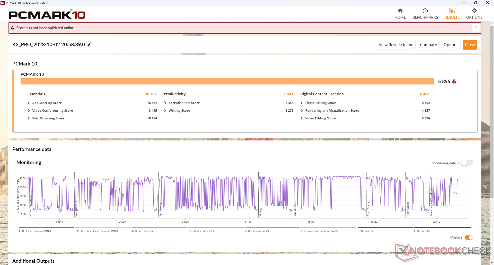Click the Additional Outputs heading
Screen dimensions: 494x265
(33, 261)
